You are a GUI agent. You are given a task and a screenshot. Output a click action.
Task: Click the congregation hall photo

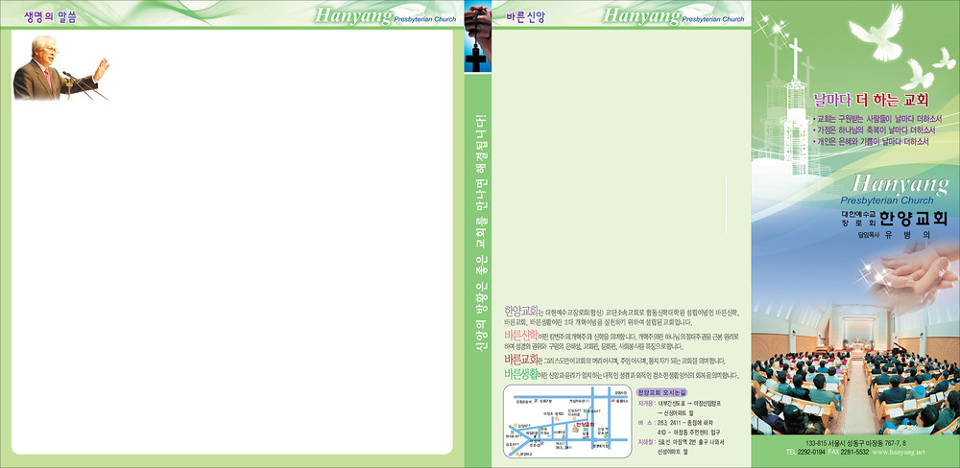coord(854,384)
